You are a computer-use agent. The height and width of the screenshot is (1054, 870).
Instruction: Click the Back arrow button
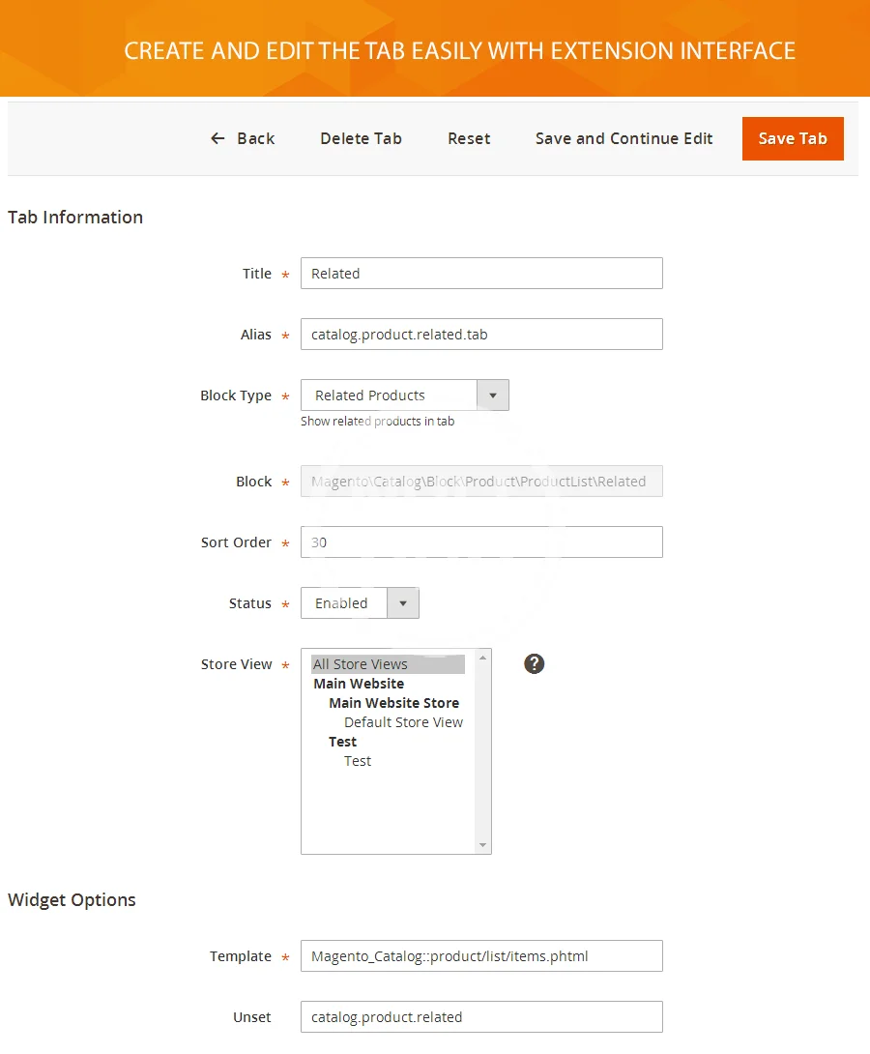(243, 138)
